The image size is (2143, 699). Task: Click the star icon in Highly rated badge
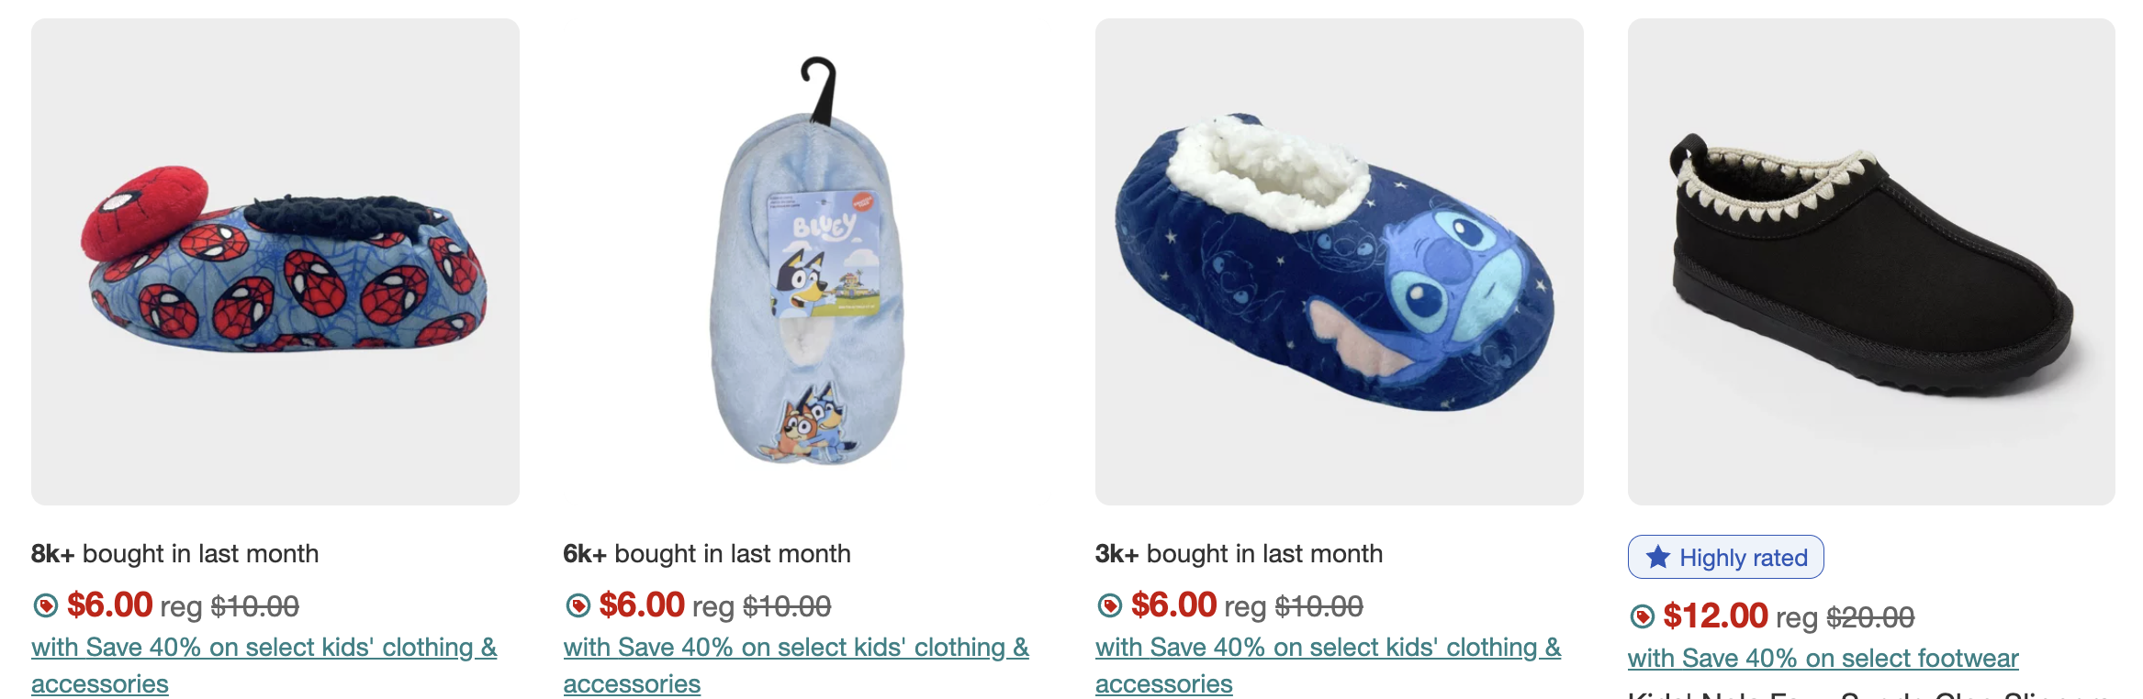pos(1657,557)
